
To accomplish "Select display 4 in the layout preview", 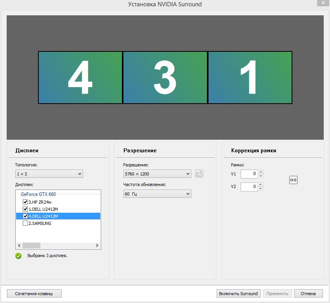I will (80, 78).
